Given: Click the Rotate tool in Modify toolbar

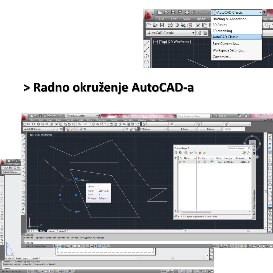Looking at the screenshot, I should [x=270, y=160].
